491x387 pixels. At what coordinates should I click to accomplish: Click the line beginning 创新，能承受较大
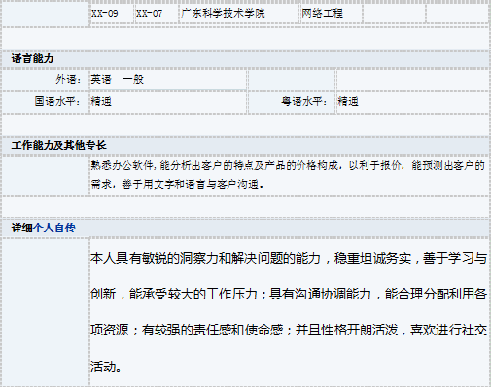289,294
